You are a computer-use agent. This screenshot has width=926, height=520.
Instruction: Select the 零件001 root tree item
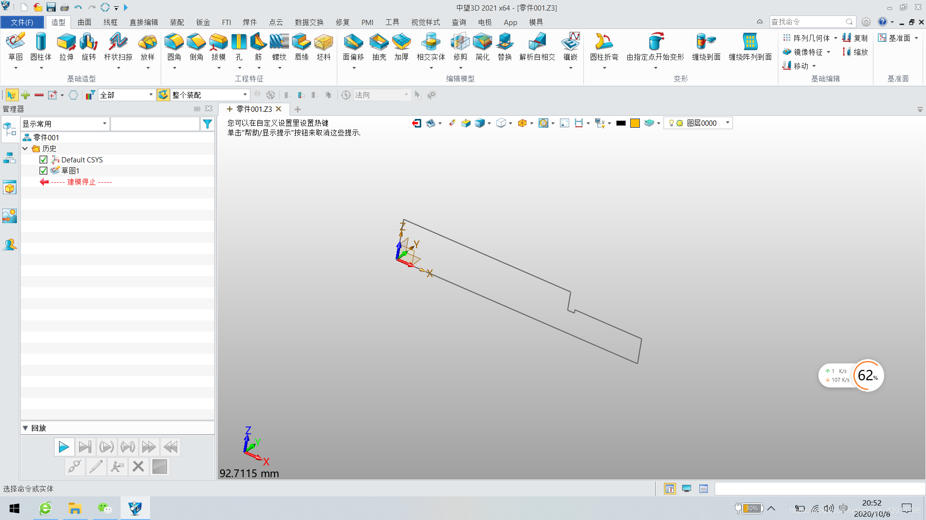[46, 137]
